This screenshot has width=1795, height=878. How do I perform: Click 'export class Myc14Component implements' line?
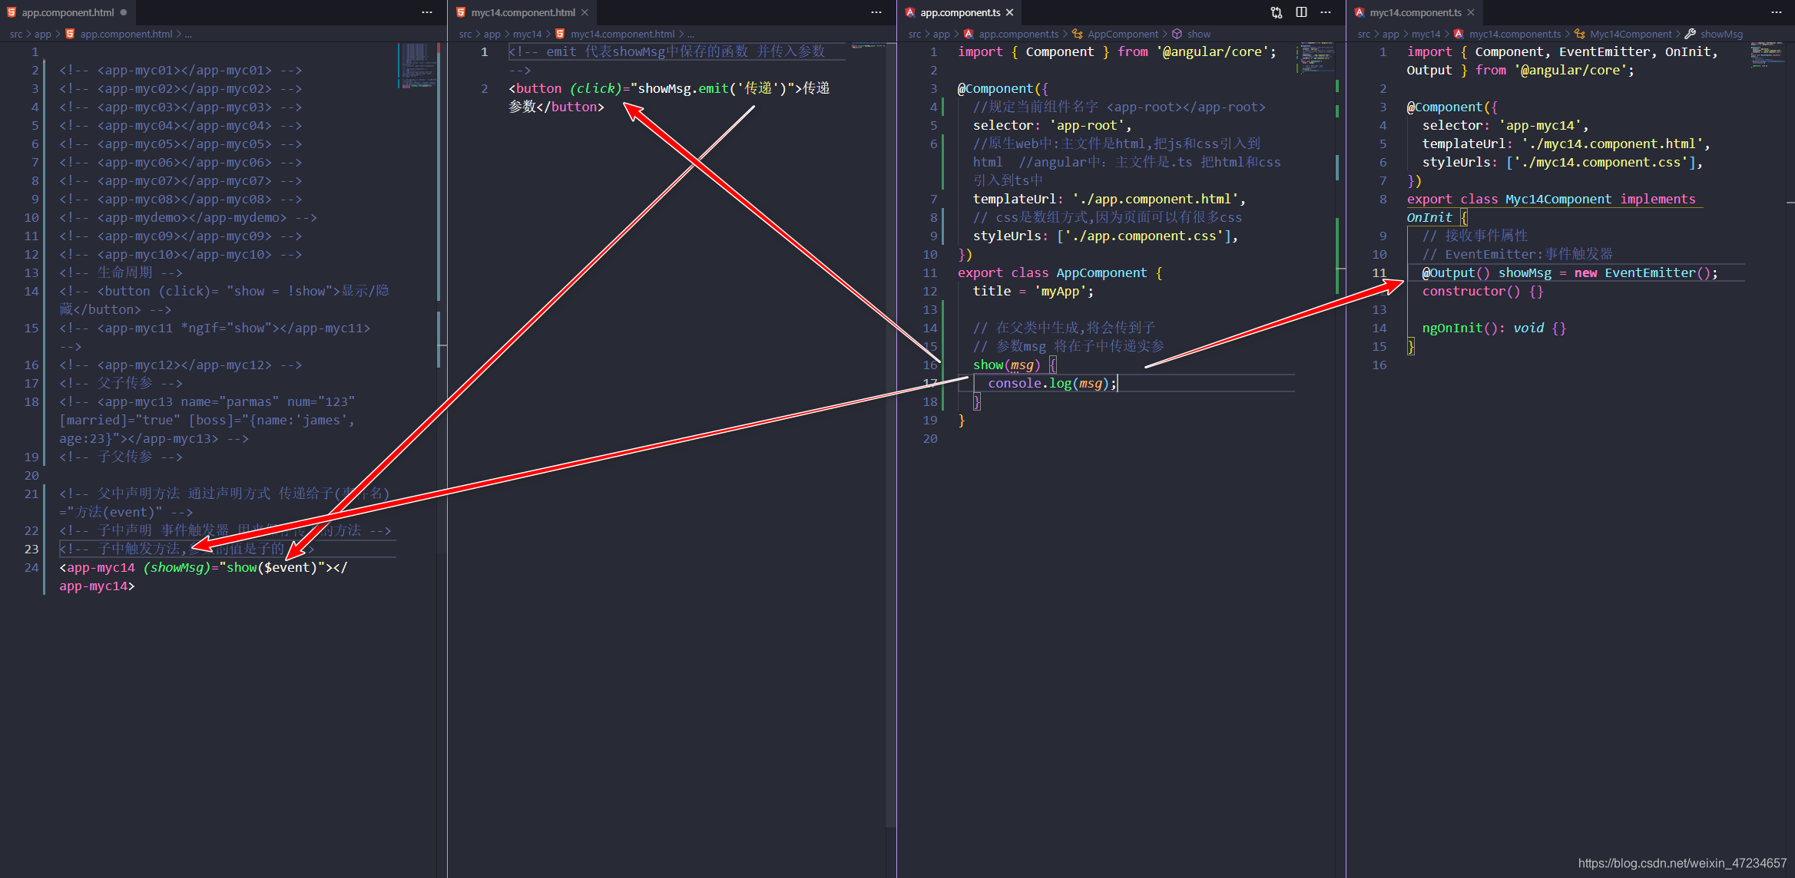point(1551,199)
